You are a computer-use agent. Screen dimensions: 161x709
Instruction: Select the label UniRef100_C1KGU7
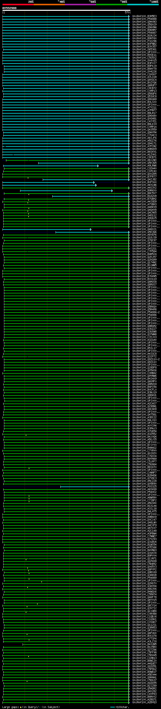pyautogui.click(x=144, y=74)
